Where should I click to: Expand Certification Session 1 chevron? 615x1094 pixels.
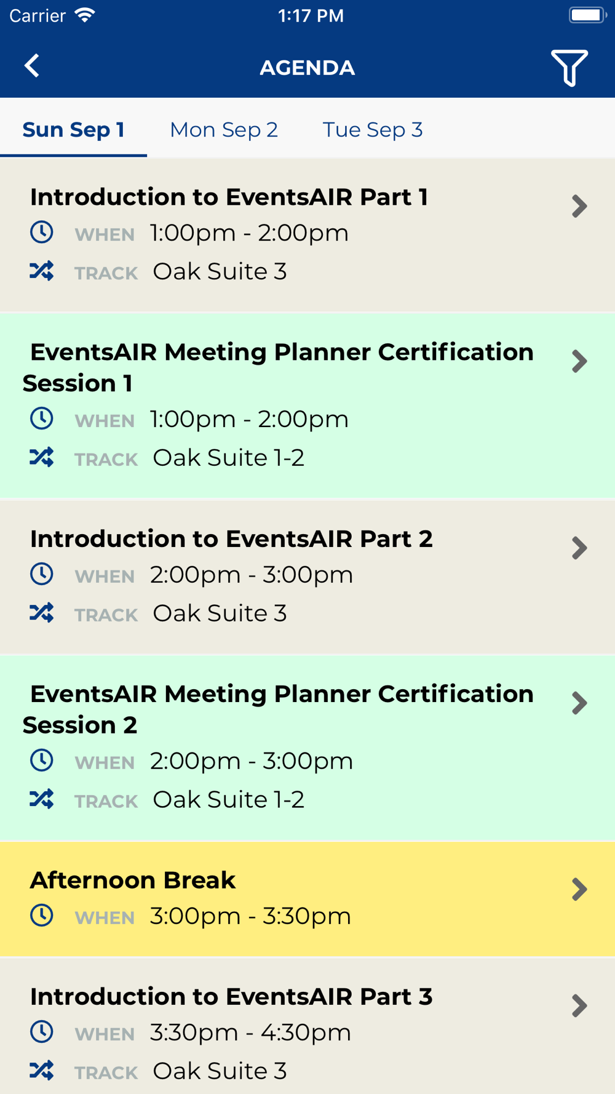point(579,361)
